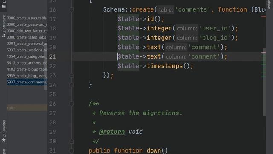Click the Favorites star icon
This screenshot has width=273, height=154.
(x=3, y=140)
